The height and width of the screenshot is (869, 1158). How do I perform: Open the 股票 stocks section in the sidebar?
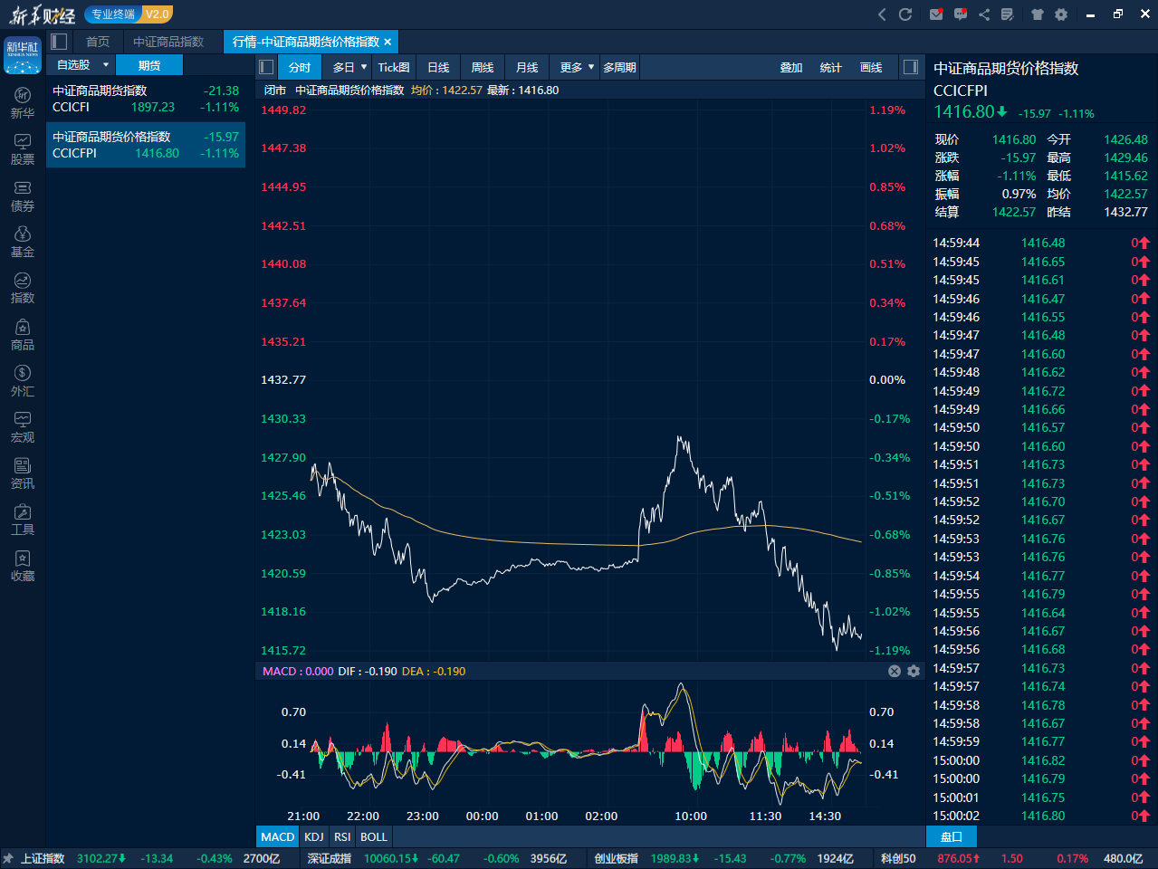pos(21,147)
